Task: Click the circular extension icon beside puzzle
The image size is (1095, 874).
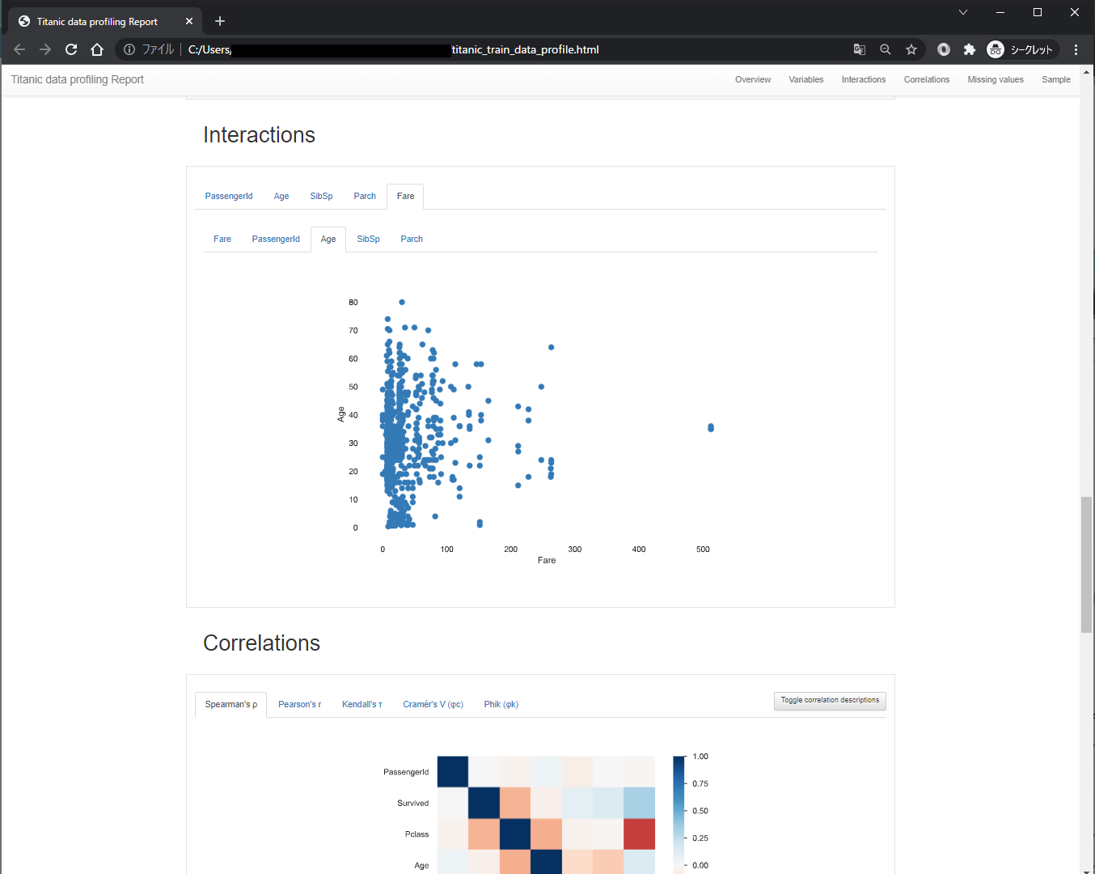Action: click(x=944, y=49)
